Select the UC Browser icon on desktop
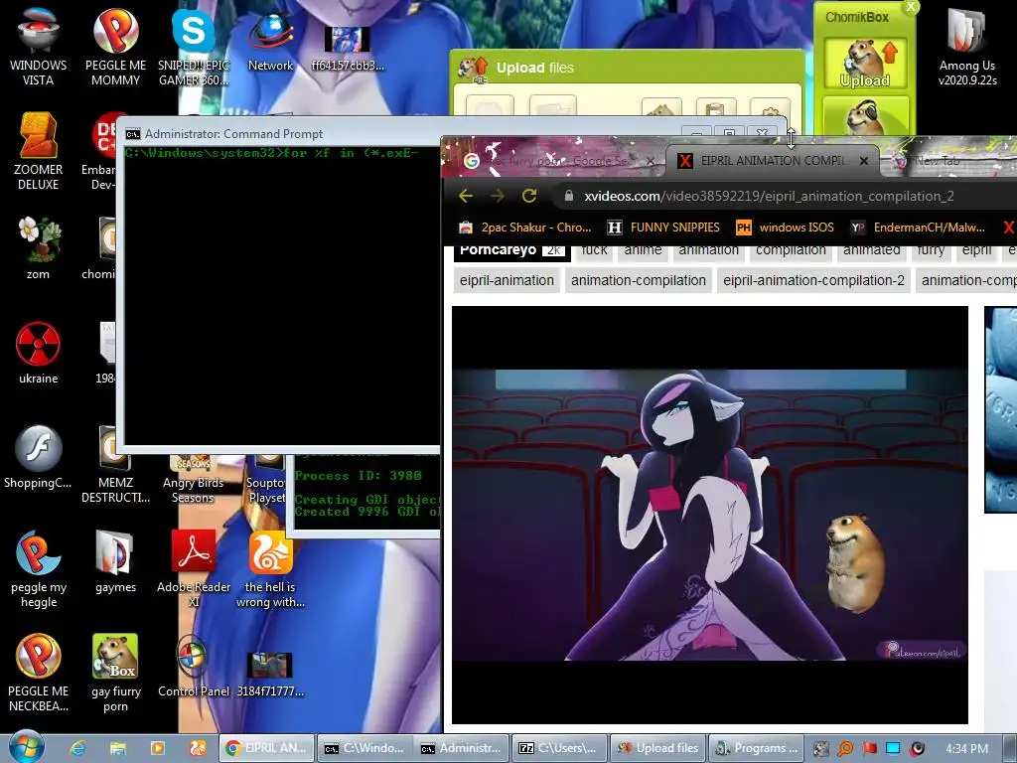 [x=270, y=568]
